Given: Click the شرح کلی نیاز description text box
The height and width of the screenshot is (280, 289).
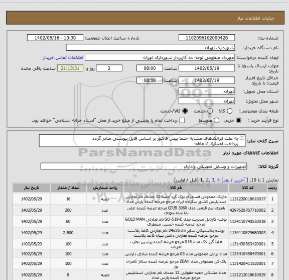Looking at the screenshot, I should pyautogui.click(x=142, y=141).
